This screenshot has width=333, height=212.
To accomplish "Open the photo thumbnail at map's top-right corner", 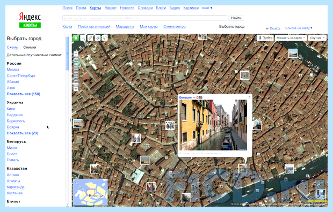I will pyautogui.click(x=293, y=53).
